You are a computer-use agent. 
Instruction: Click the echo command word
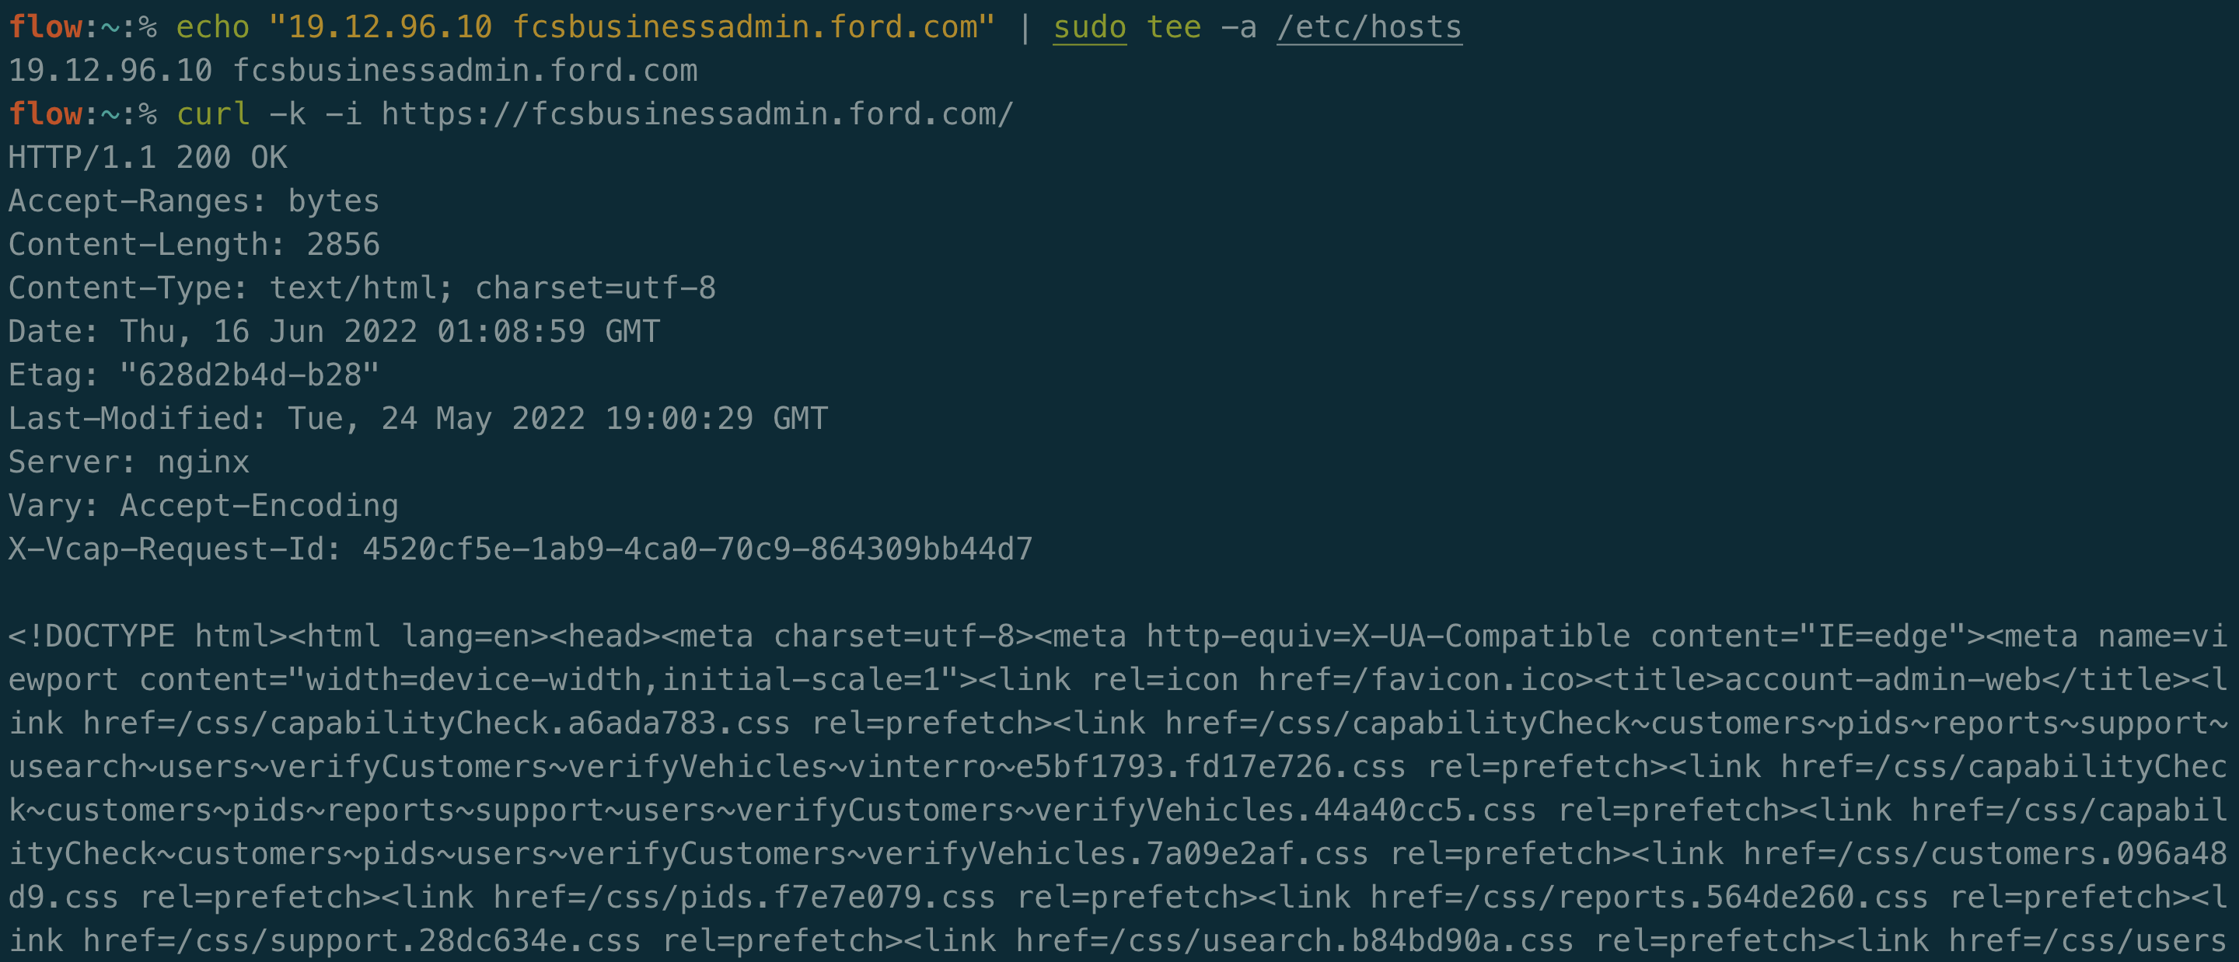213,28
